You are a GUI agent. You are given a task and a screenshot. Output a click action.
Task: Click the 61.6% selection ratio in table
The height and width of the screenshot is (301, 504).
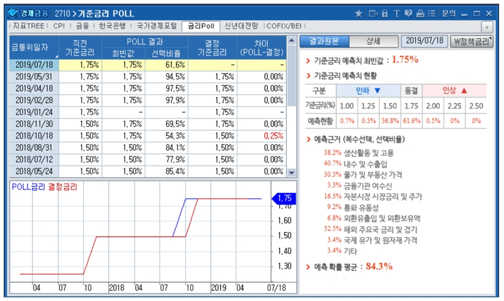coord(166,65)
